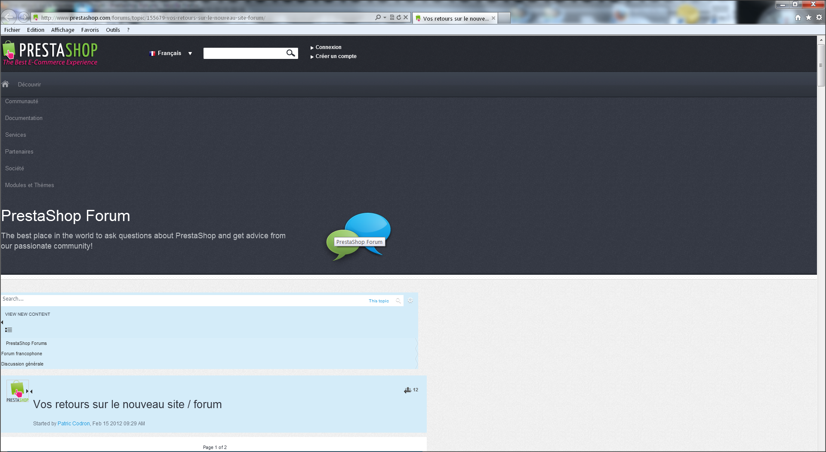Open the Communauté navigation item
This screenshot has width=826, height=452.
(x=22, y=101)
